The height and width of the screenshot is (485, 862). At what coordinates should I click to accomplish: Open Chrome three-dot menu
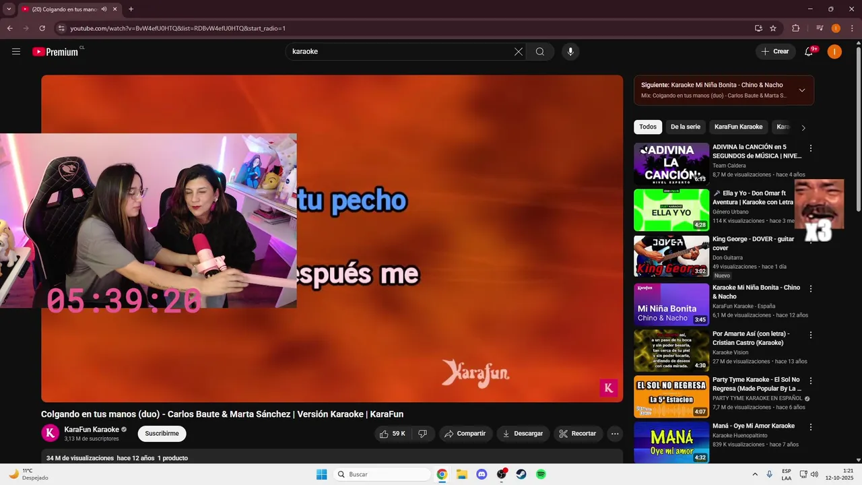(852, 28)
